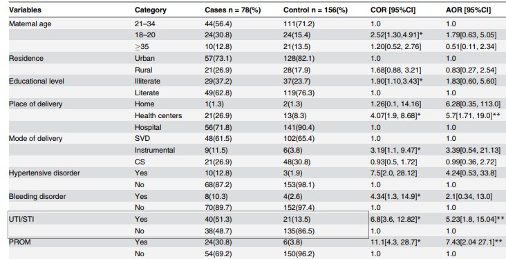Click the Bleeding disorder row label

(36, 196)
